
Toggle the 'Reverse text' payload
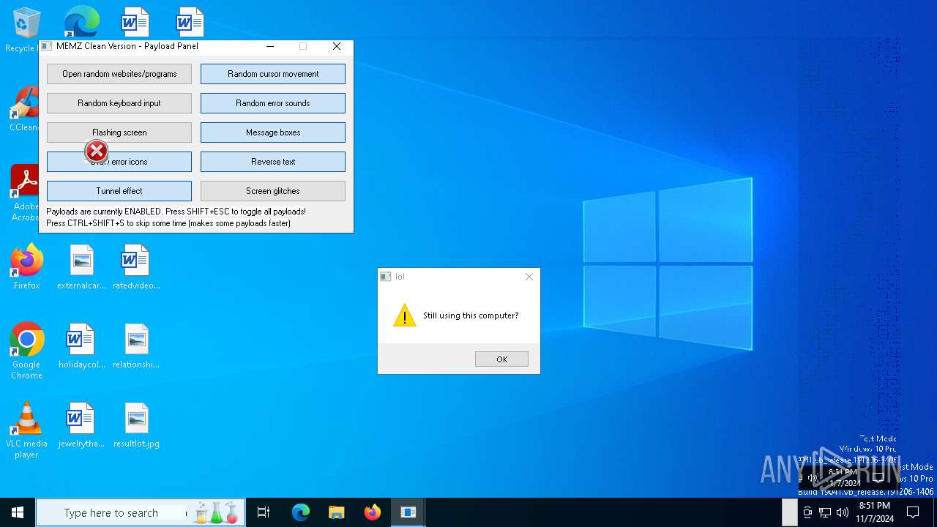[273, 162]
